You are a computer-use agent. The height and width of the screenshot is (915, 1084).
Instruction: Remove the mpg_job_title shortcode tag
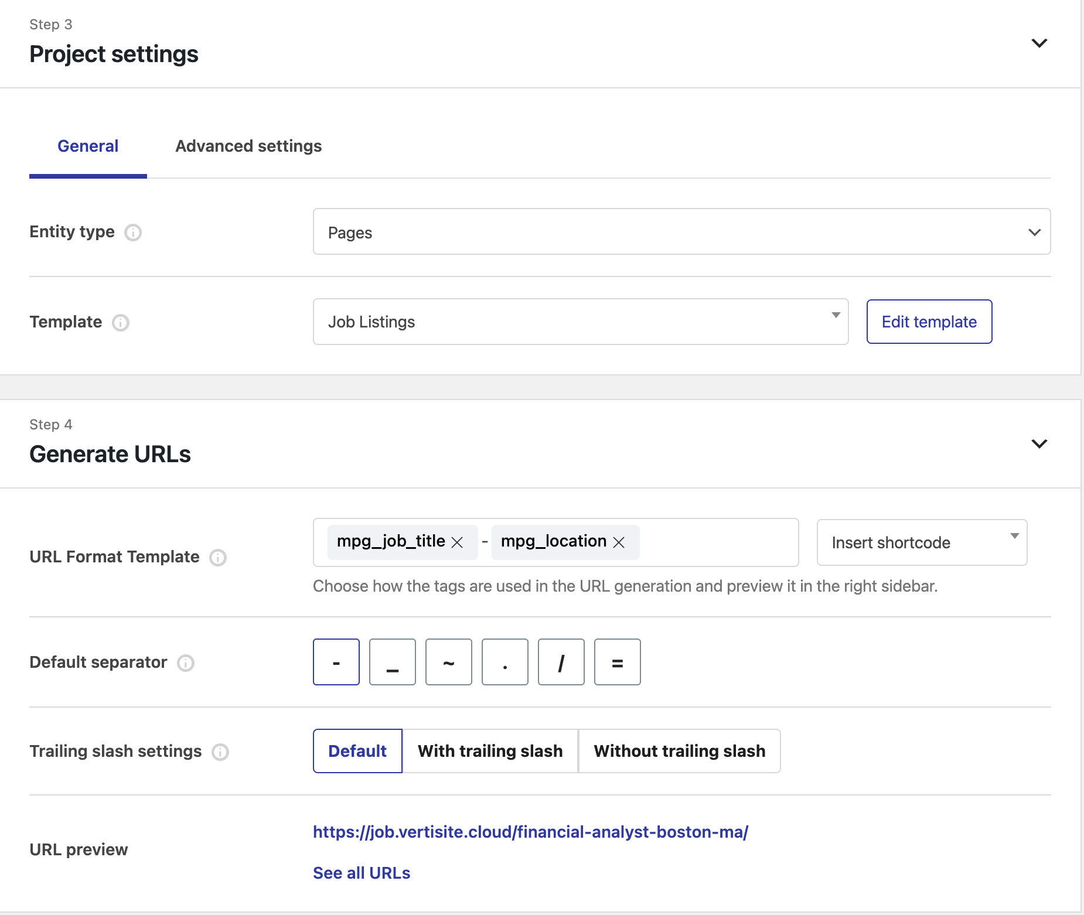[457, 542]
